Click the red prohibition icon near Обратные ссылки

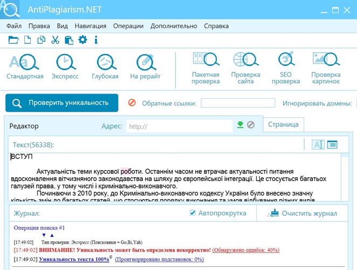(x=132, y=103)
